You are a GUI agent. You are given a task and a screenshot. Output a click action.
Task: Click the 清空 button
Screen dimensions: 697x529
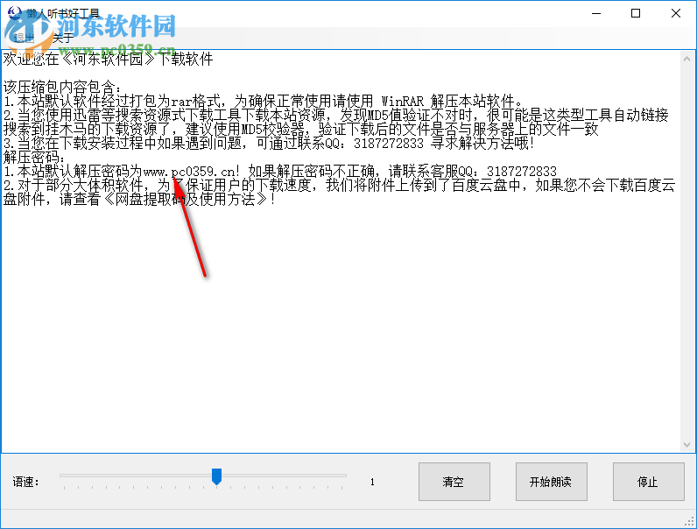click(454, 482)
